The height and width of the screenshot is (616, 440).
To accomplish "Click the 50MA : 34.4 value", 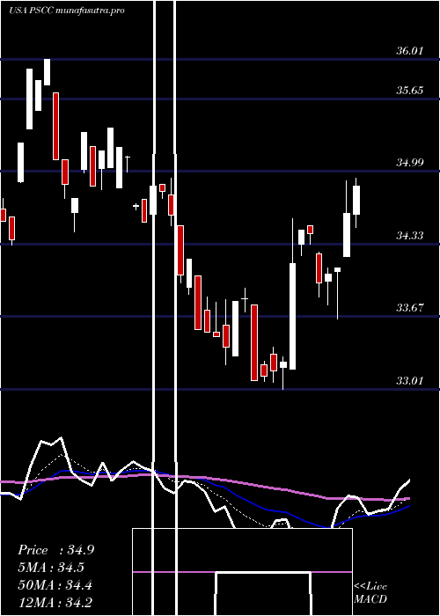I will (55, 585).
